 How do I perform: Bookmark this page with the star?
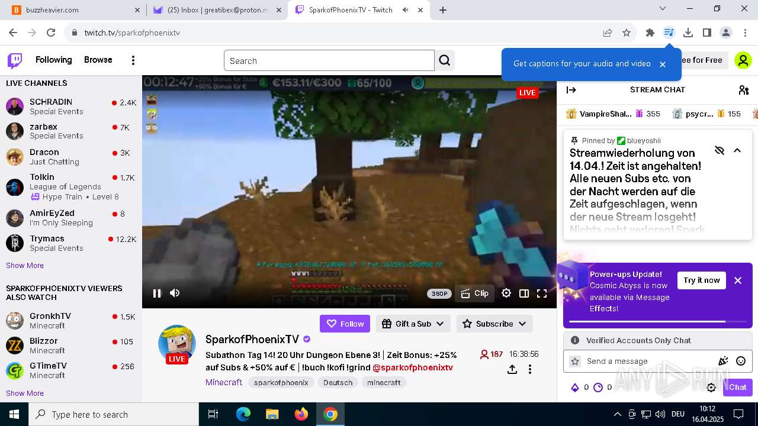point(627,33)
